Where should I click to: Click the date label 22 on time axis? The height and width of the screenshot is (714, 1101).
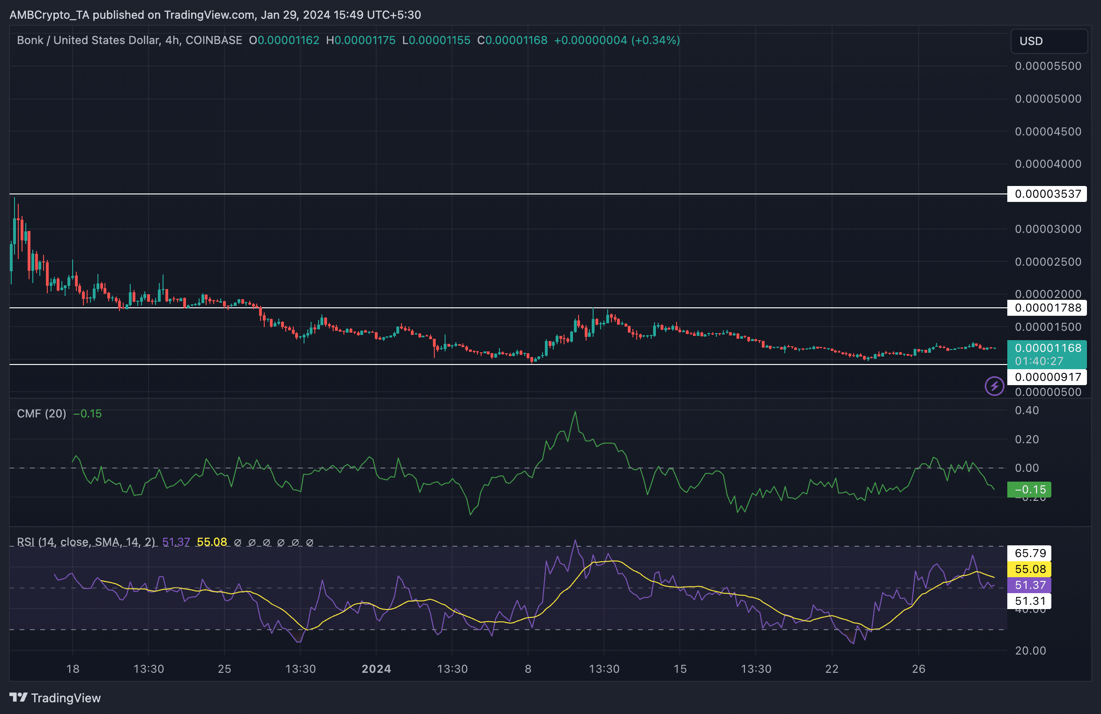pos(832,669)
